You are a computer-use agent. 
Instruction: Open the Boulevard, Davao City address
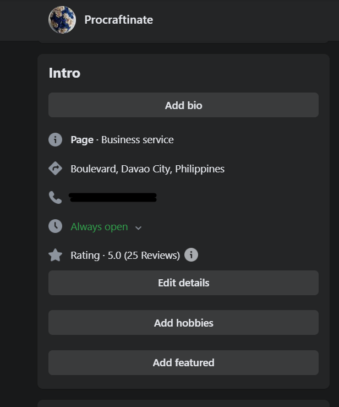click(147, 169)
